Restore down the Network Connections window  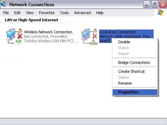coord(155,4)
